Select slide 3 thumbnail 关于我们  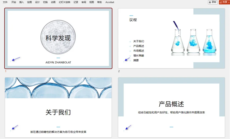coord(58,107)
